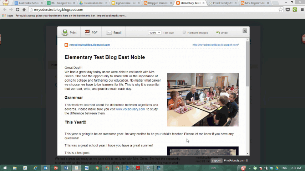Close the Elementary Test Blog tab
This screenshot has height=171, width=305.
click(x=203, y=3)
